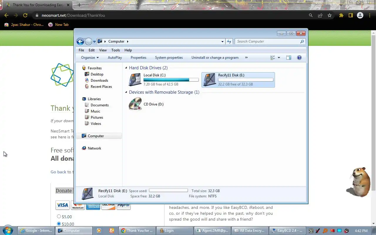Open Chrome extensions puzzle icon
Image resolution: width=376 pixels, height=235 pixels.
coord(341,15)
